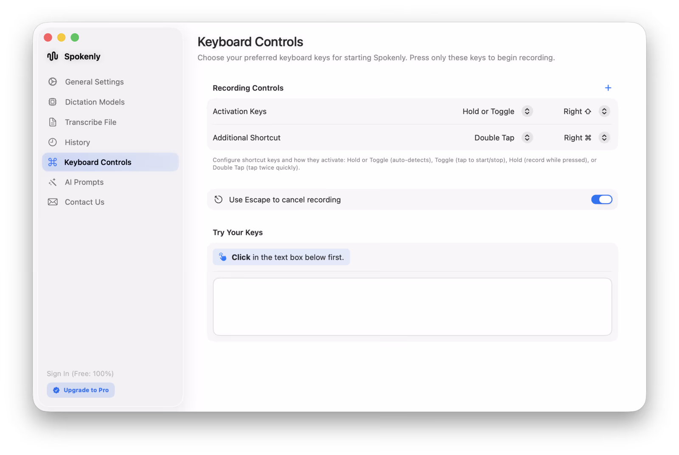The height and width of the screenshot is (455, 679).
Task: Click the Keyboard Controls command icon
Action: [53, 162]
